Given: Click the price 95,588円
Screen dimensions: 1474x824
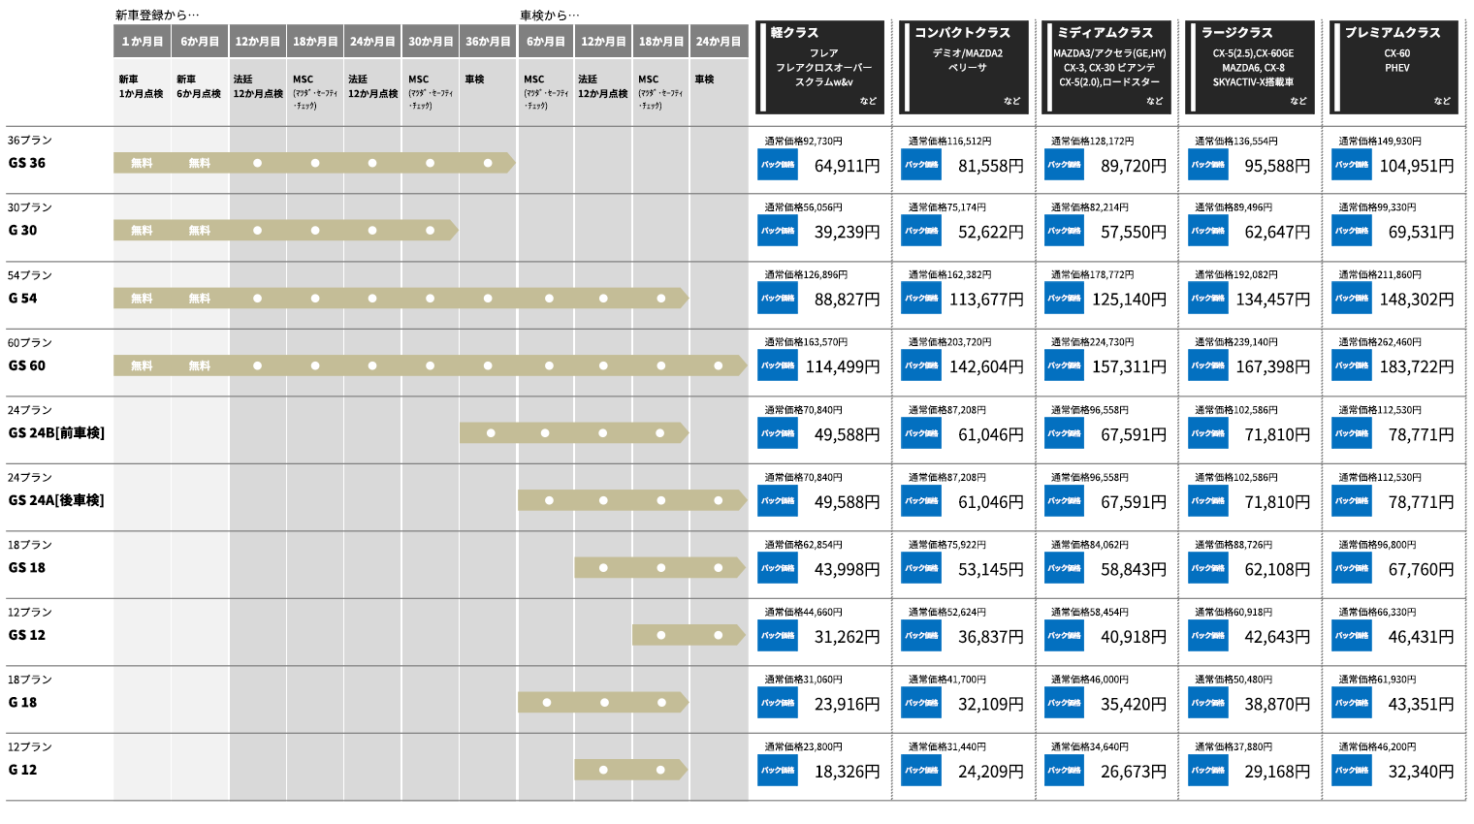Looking at the screenshot, I should [x=1277, y=166].
